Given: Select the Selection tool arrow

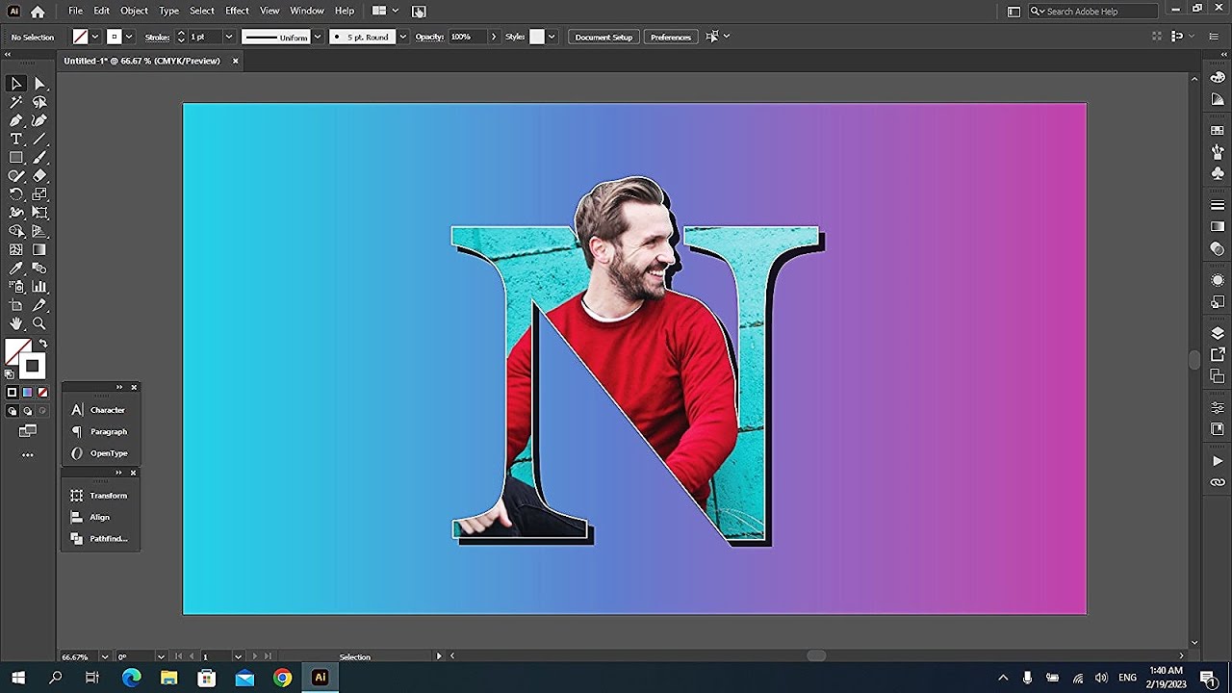Looking at the screenshot, I should click(16, 84).
